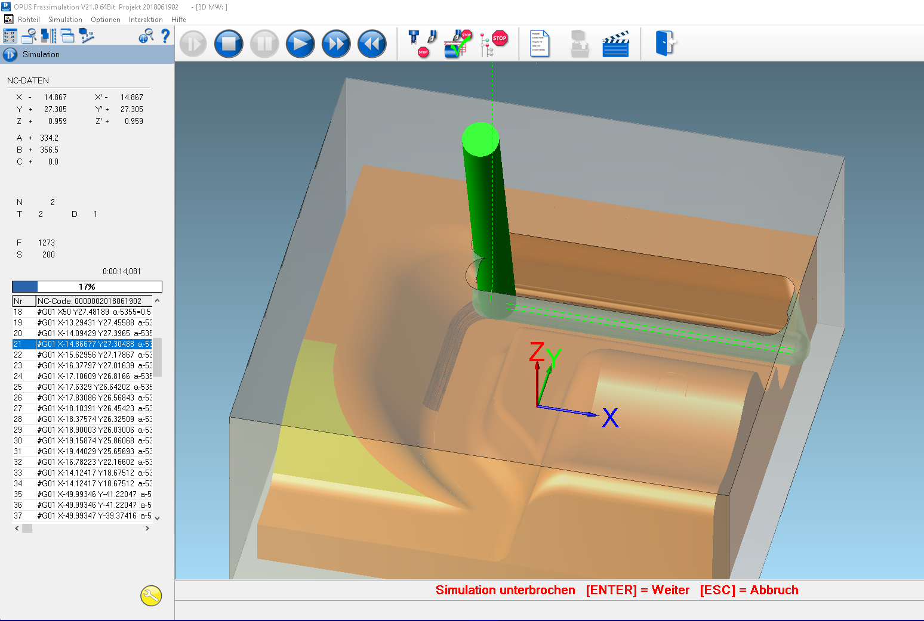Stop the simulation with the square button
This screenshot has height=621, width=924.
229,44
